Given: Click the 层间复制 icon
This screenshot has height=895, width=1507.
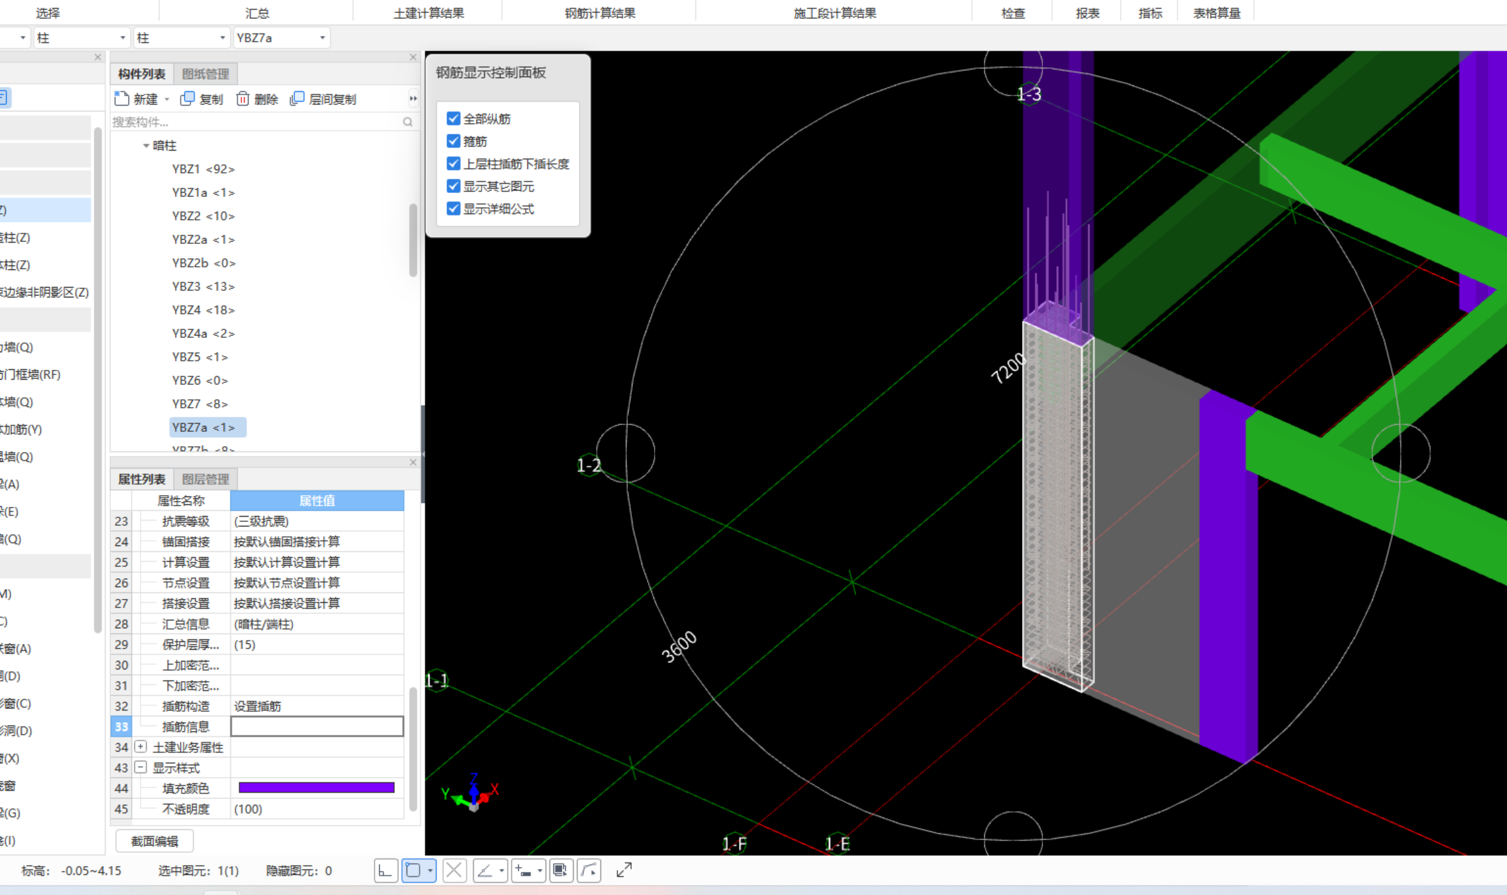Looking at the screenshot, I should [x=297, y=99].
